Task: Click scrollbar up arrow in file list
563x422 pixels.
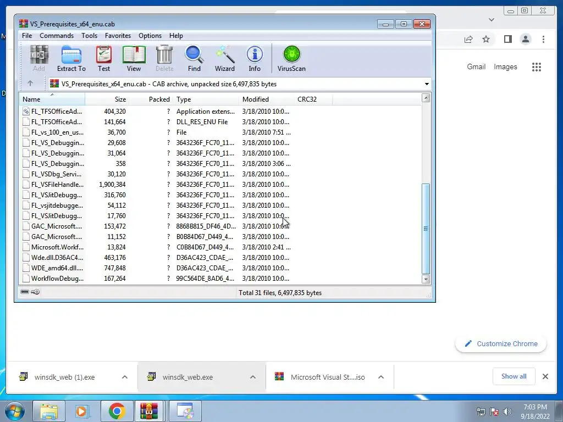Action: [x=426, y=98]
